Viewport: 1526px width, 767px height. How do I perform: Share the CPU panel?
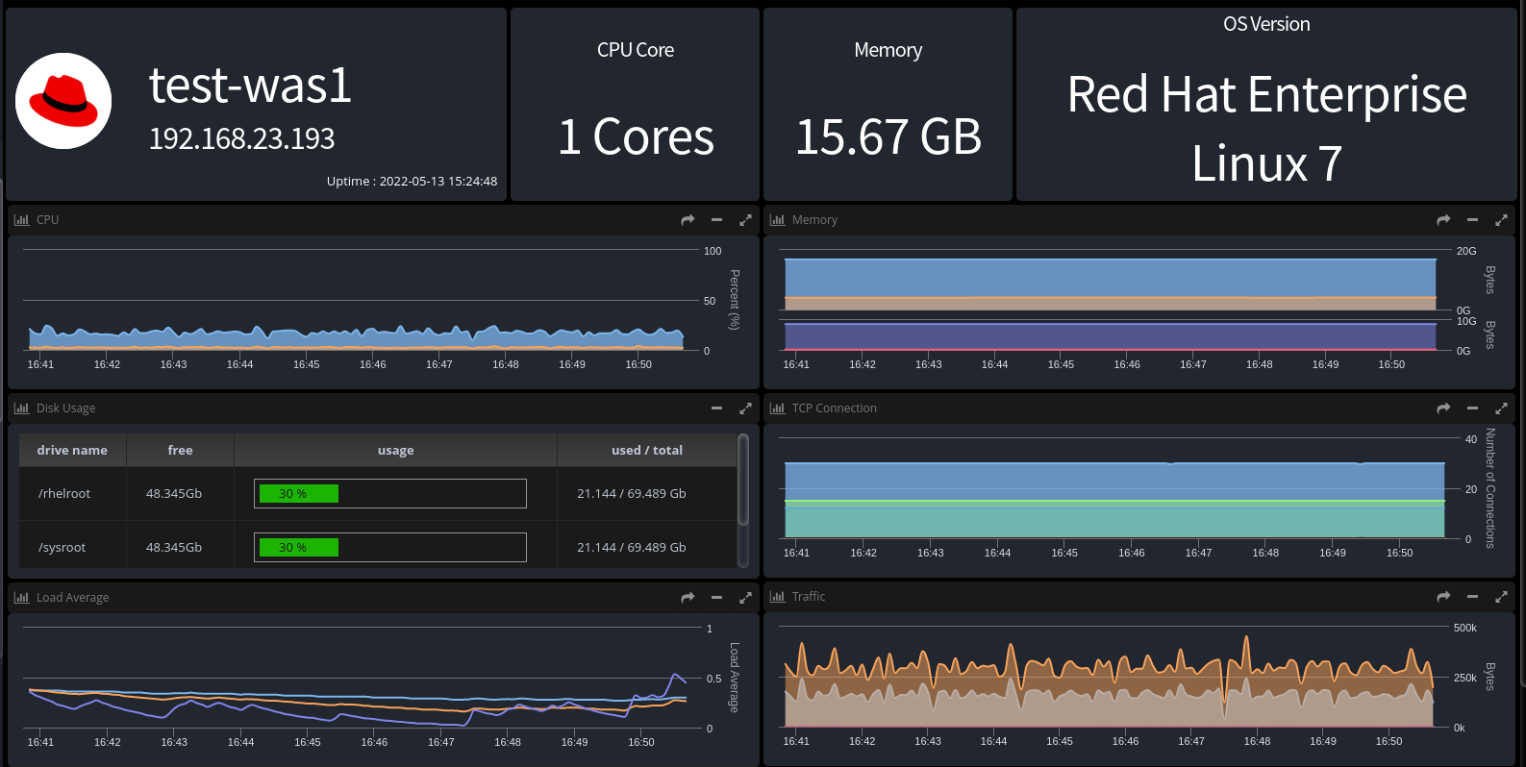pos(688,220)
